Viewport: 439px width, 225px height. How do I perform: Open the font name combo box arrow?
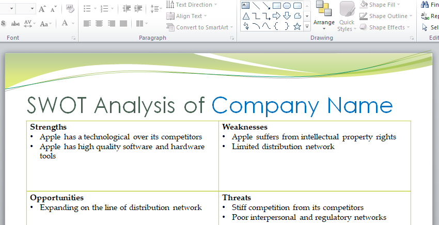(x=11, y=9)
